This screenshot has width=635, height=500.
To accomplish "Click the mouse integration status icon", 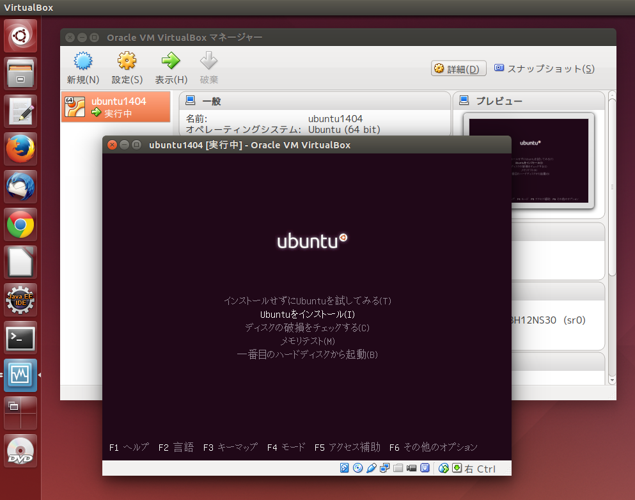I will coord(444,468).
